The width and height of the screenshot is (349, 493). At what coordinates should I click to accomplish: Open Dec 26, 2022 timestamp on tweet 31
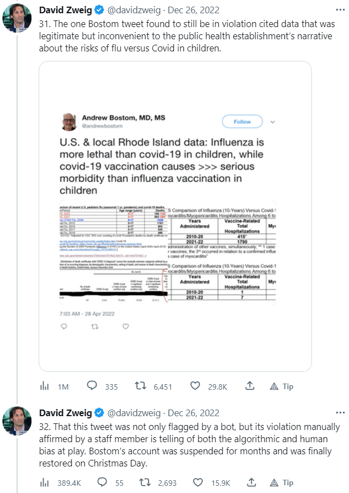[x=193, y=10]
